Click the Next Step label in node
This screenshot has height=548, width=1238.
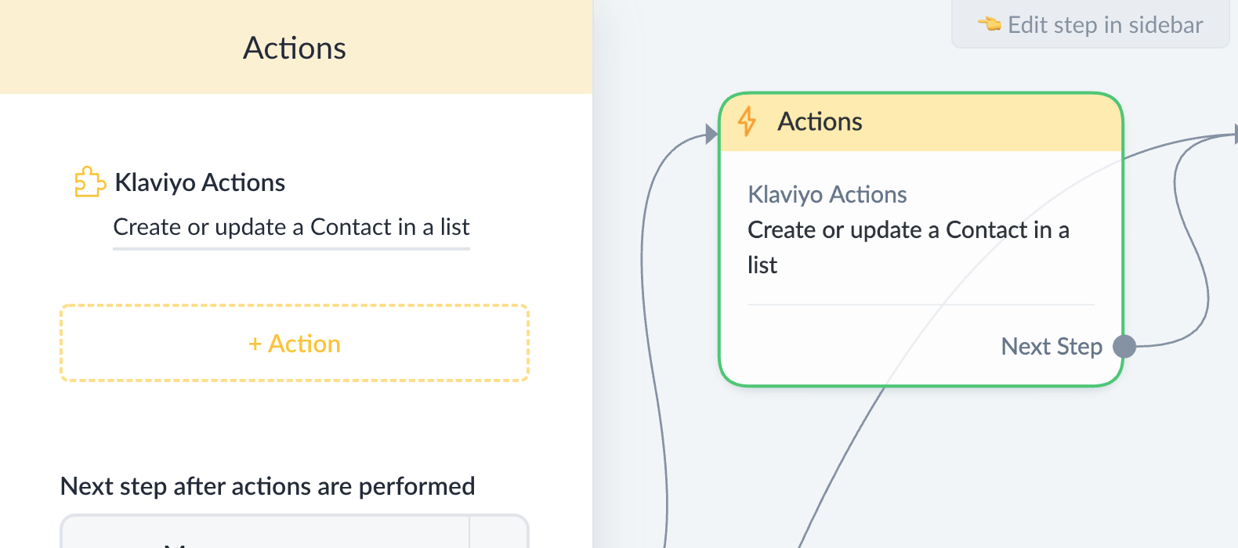[1051, 346]
